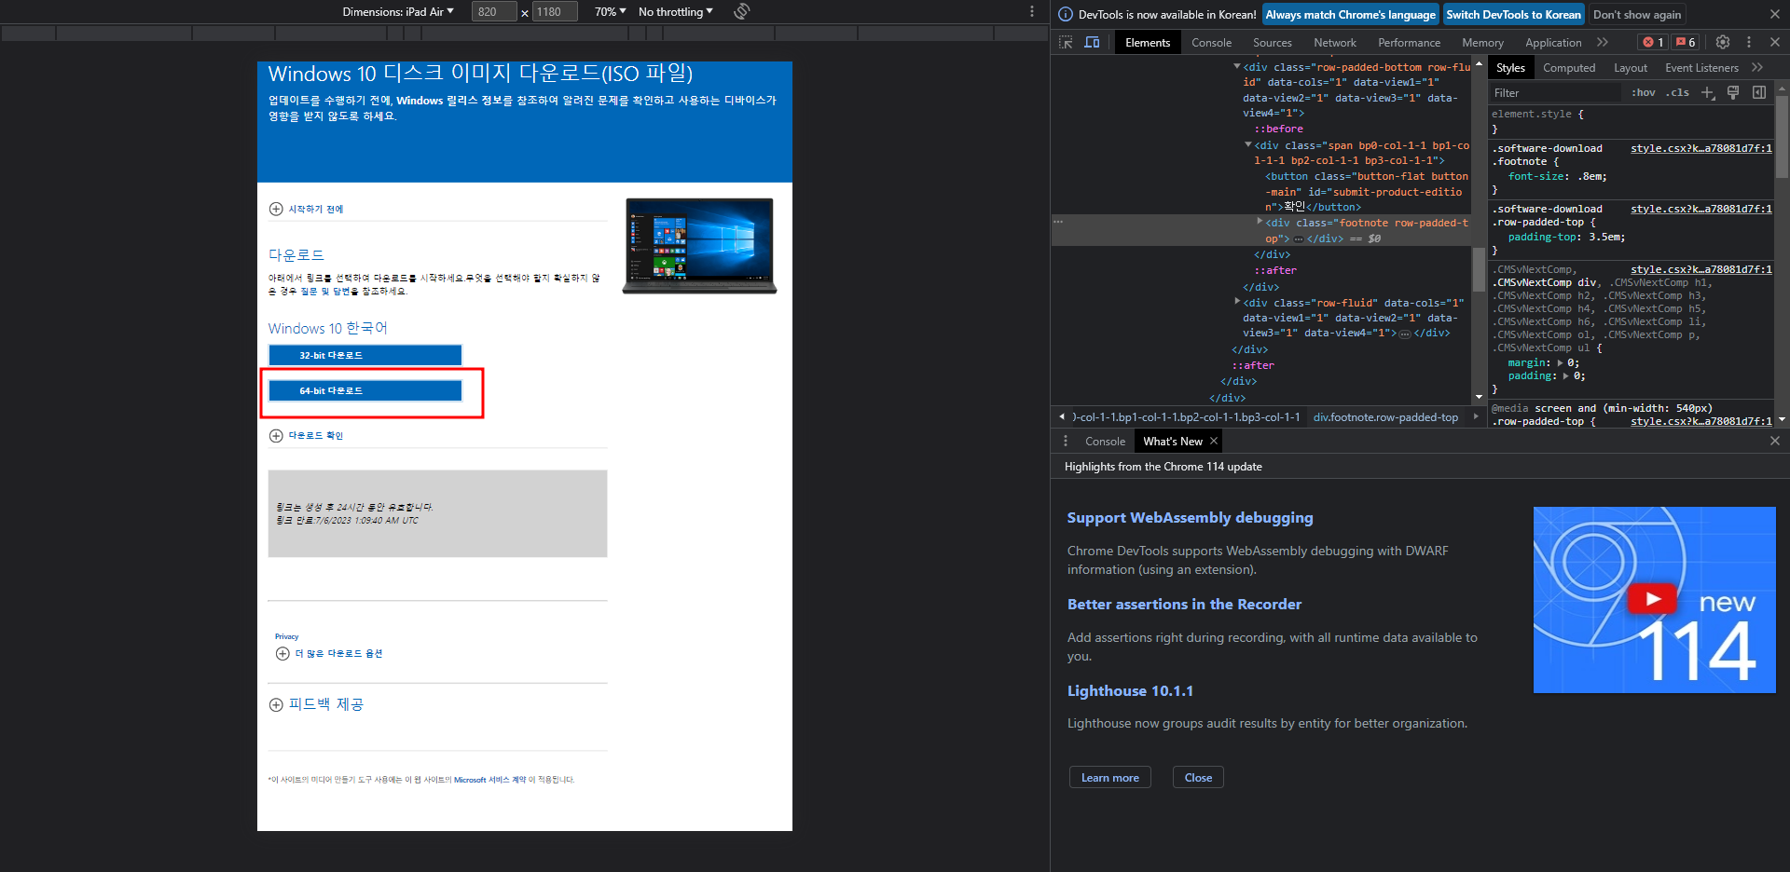
Task: Click the red errors count badge
Action: pos(1653,43)
